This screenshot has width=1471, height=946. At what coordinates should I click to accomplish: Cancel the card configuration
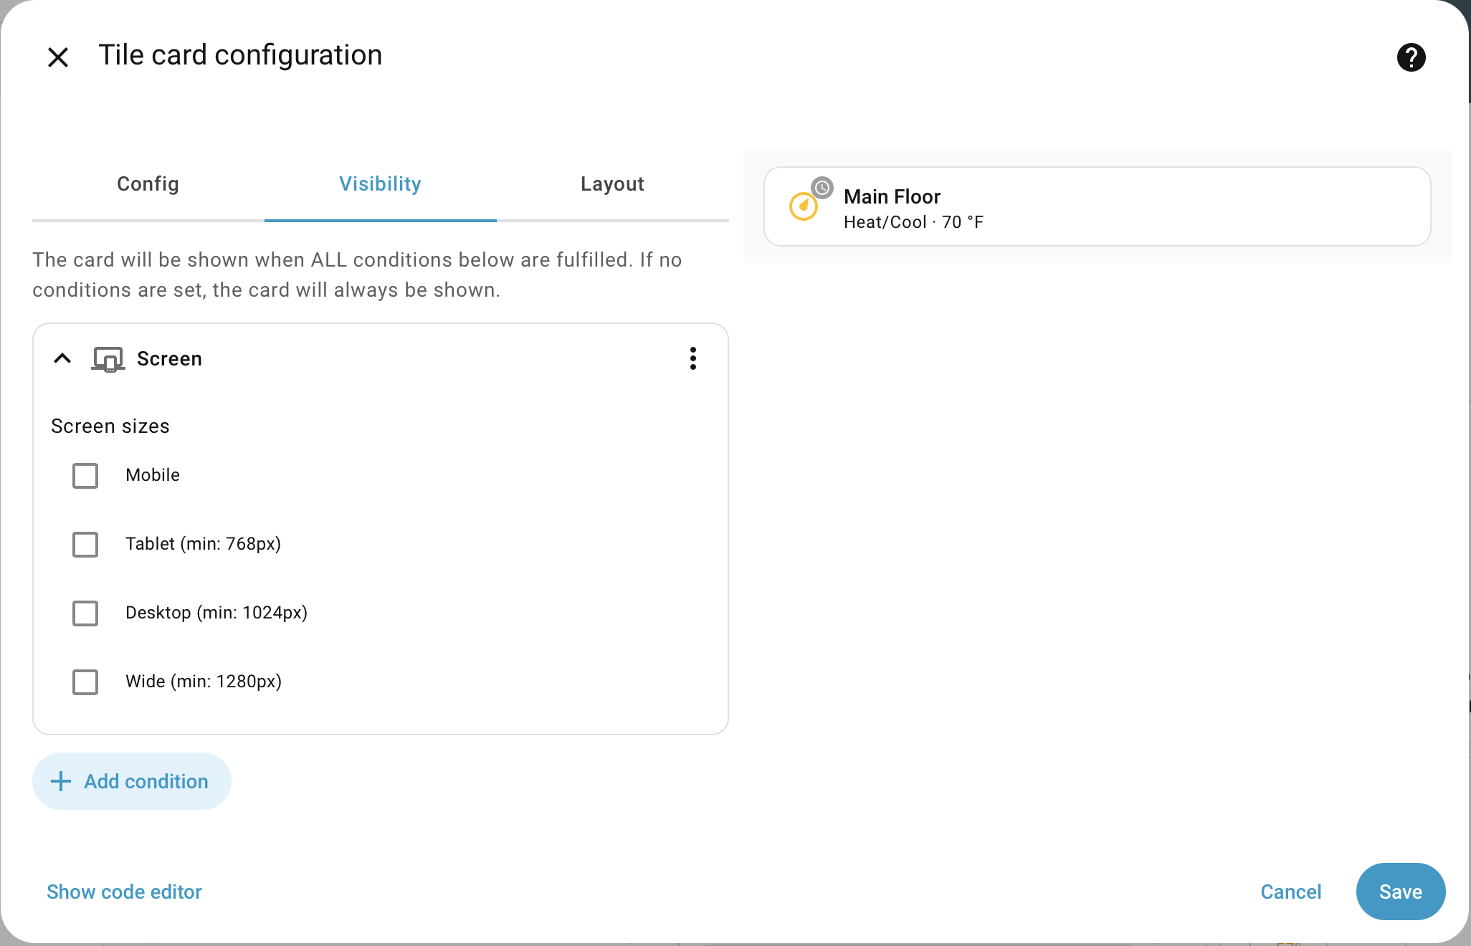pos(1290,892)
